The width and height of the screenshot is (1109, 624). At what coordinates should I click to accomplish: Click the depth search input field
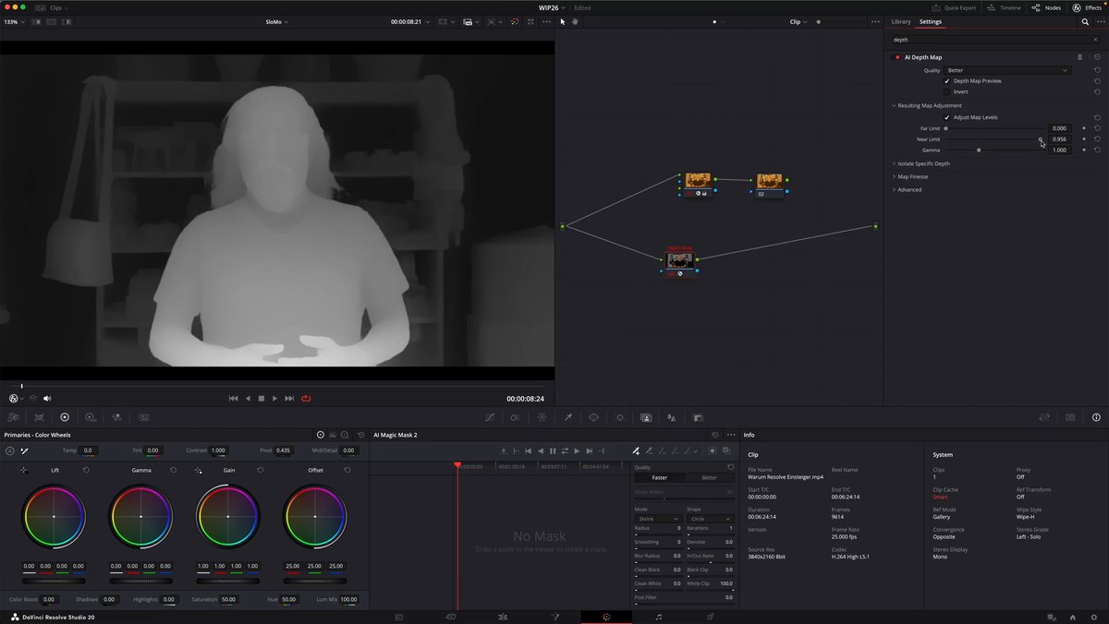point(993,40)
